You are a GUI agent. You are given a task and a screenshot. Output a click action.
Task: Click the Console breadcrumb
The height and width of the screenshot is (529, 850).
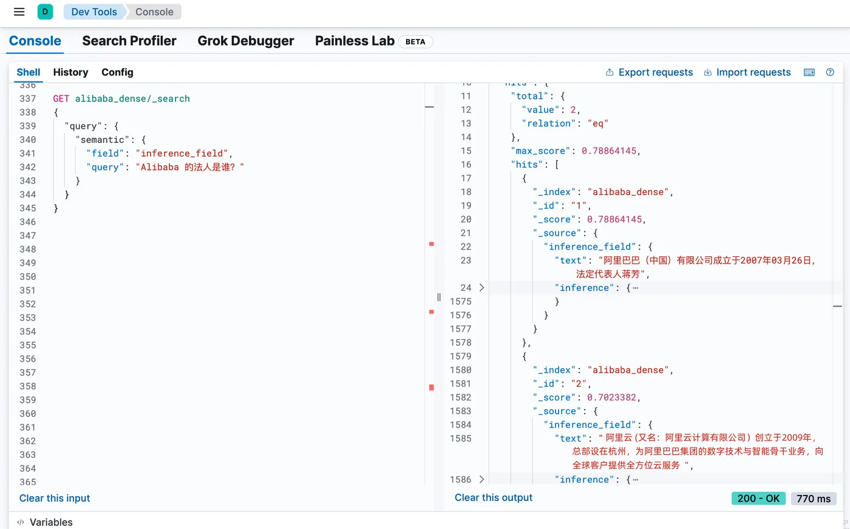(154, 12)
